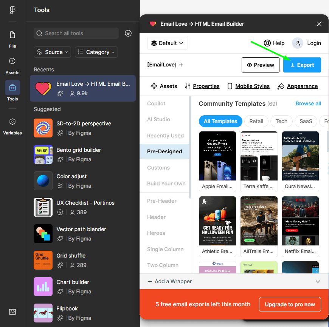Select Header in the side menu
Viewport: 329px width, 327px height.
[x=156, y=217]
